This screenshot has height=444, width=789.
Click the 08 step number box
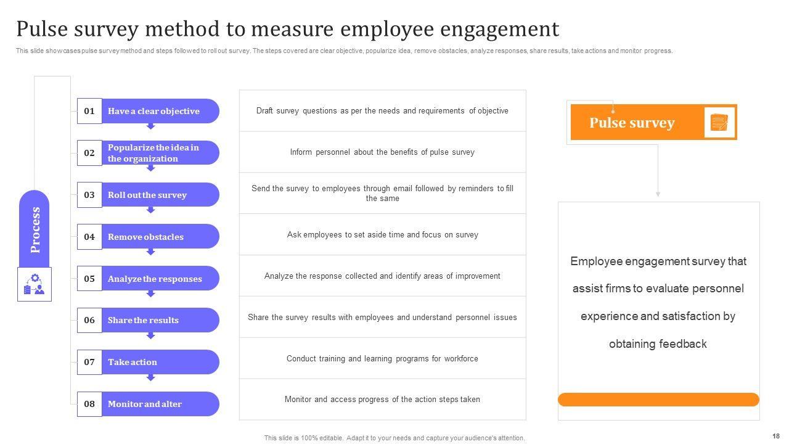[89, 404]
